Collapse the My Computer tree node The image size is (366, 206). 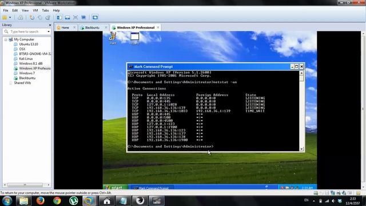coord(6,39)
